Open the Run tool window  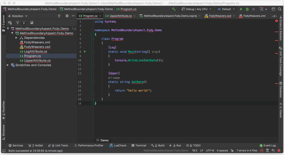pyautogui.click(x=175, y=145)
